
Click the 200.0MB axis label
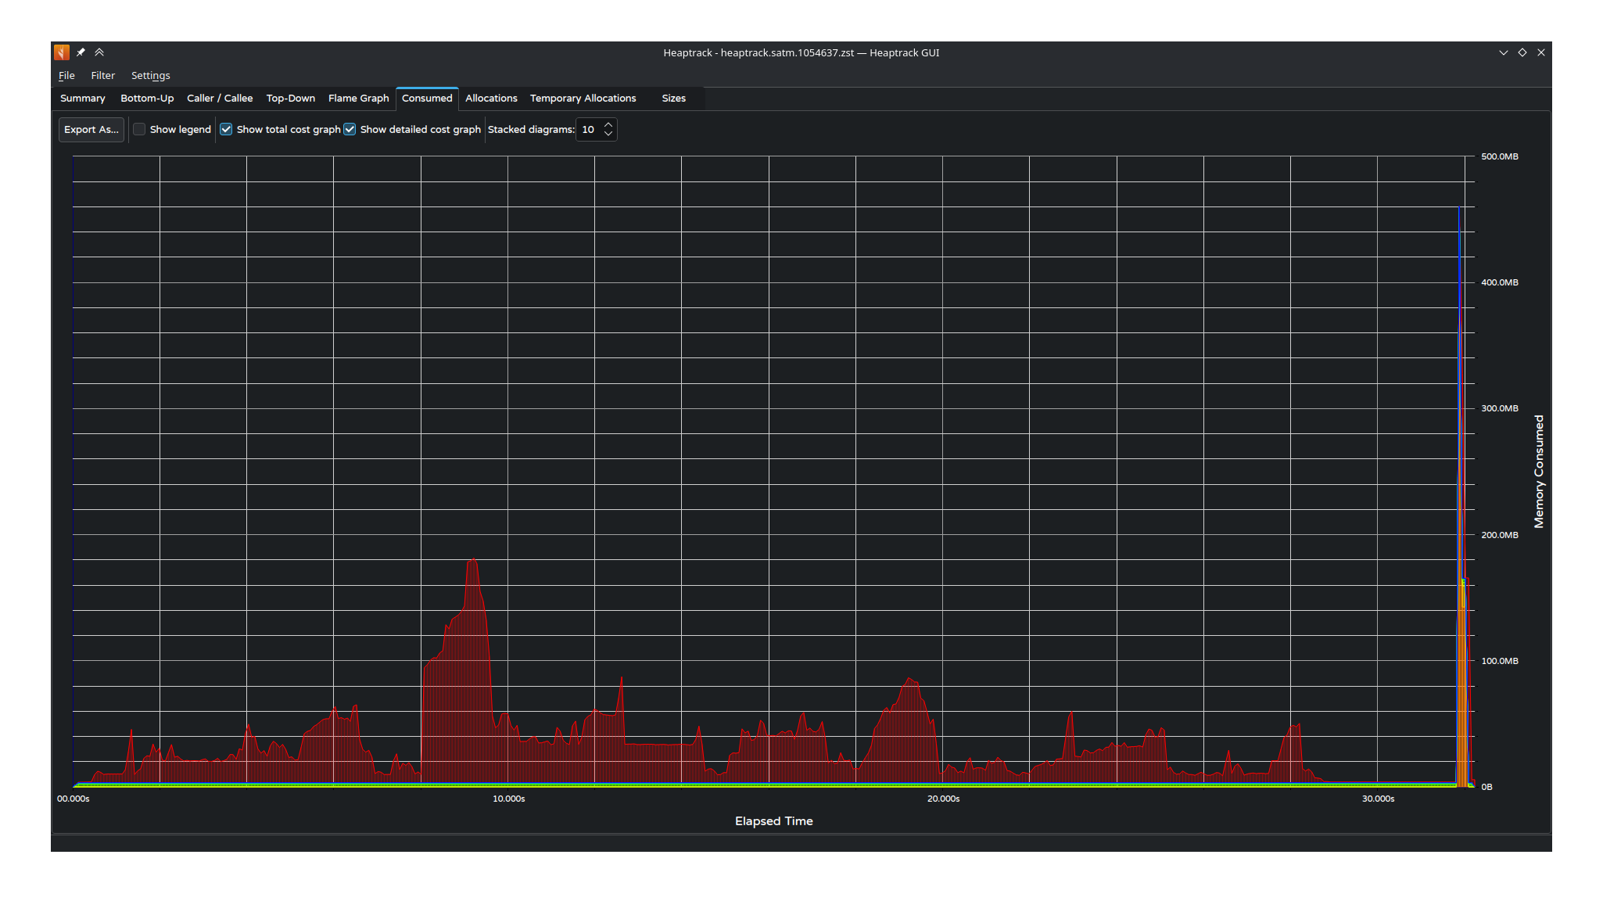[1500, 535]
